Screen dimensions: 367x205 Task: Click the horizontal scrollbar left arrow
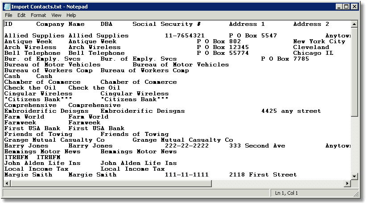coord(7,183)
